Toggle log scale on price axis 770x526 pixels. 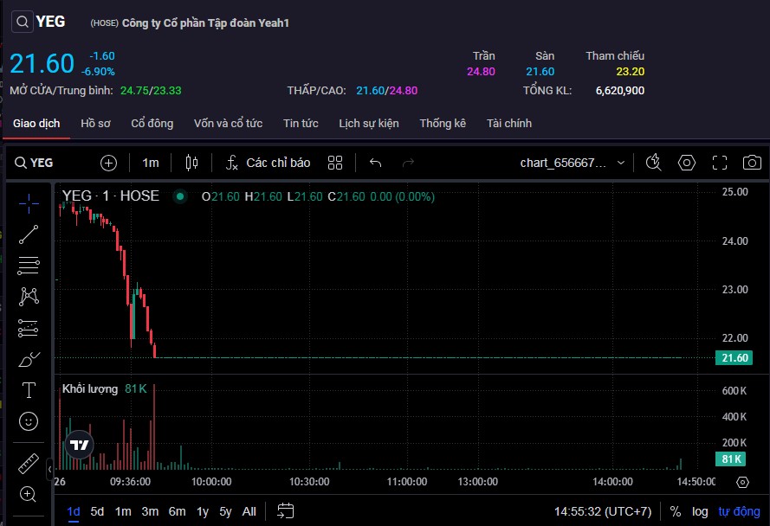pyautogui.click(x=700, y=511)
